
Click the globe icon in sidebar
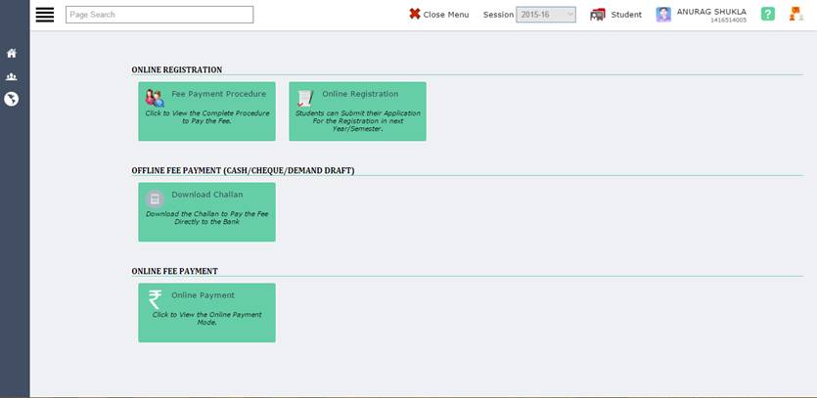click(12, 99)
